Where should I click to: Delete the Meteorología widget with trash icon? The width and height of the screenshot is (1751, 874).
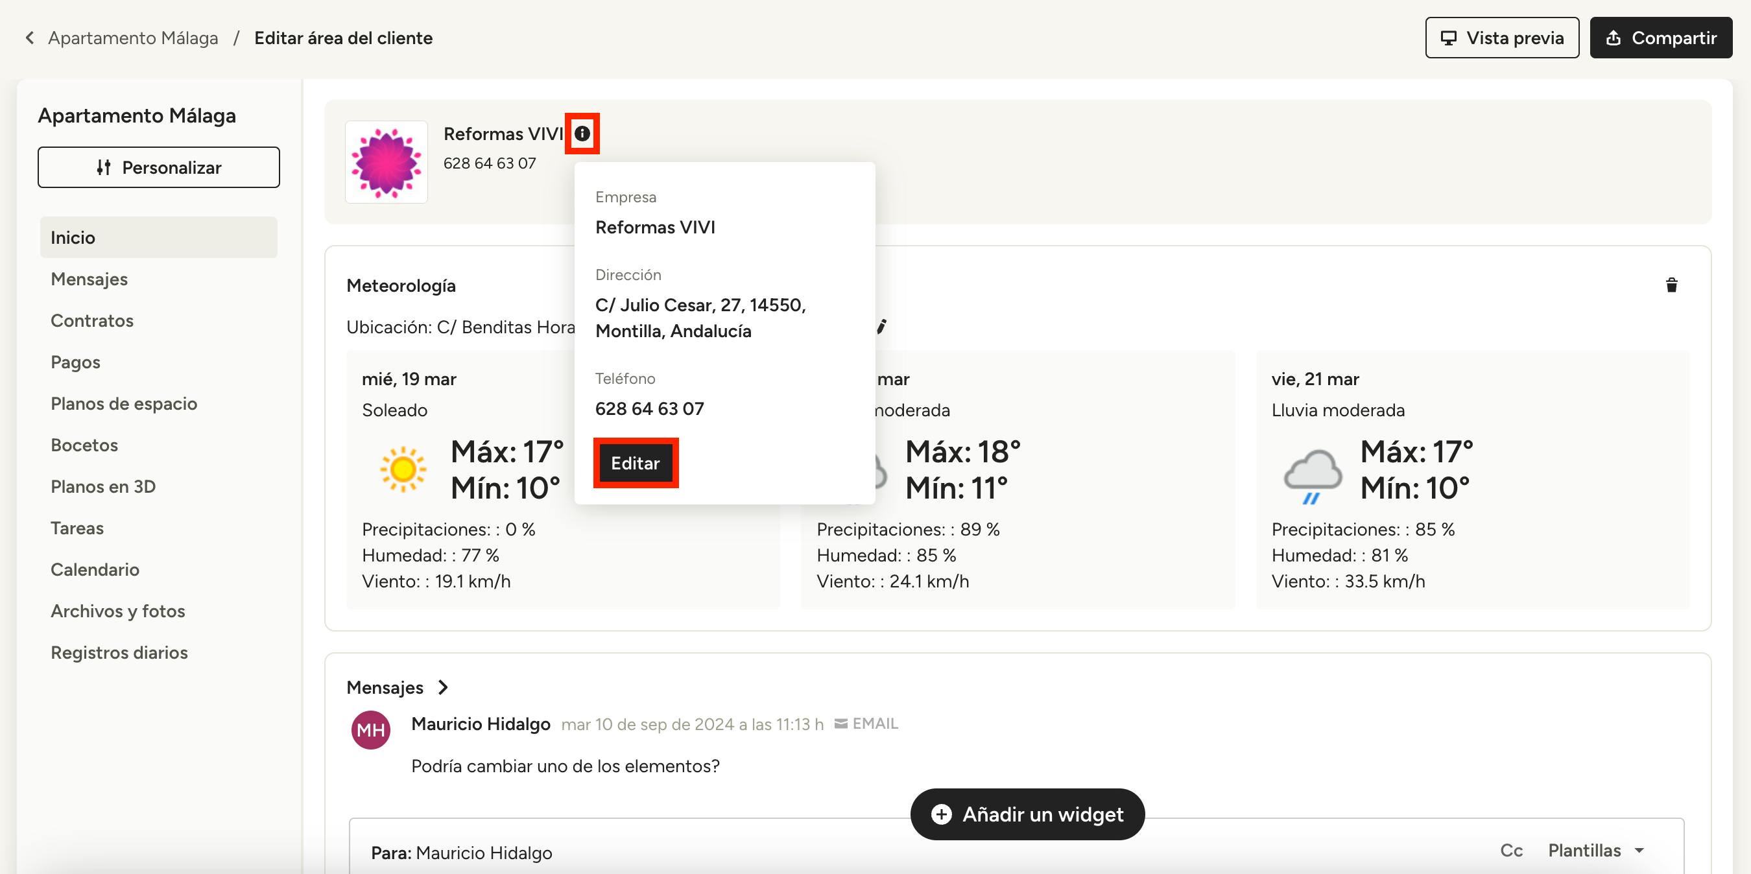click(1671, 285)
